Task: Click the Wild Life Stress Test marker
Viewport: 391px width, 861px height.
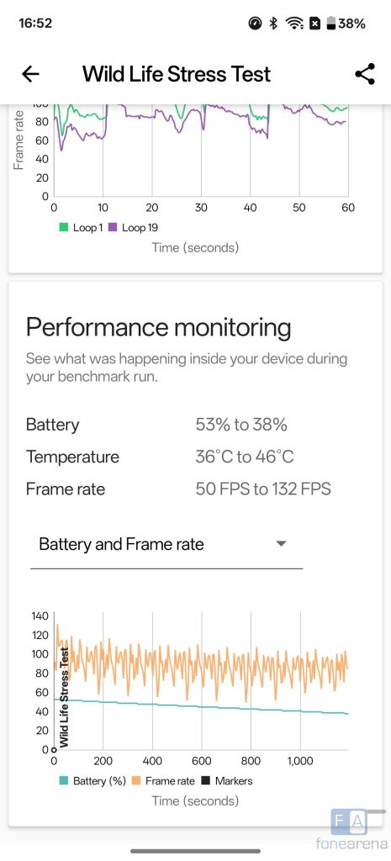Action: click(64, 697)
